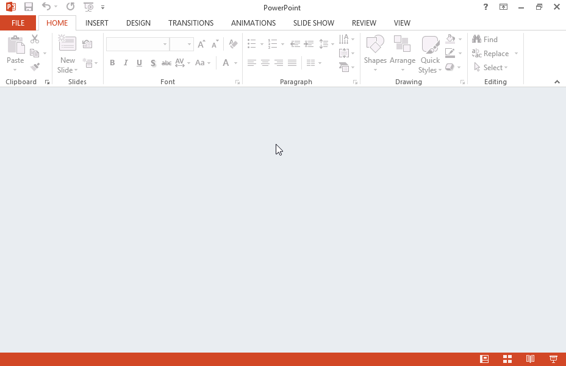This screenshot has width=566, height=366.
Task: Toggle Bold formatting
Action: (x=112, y=63)
